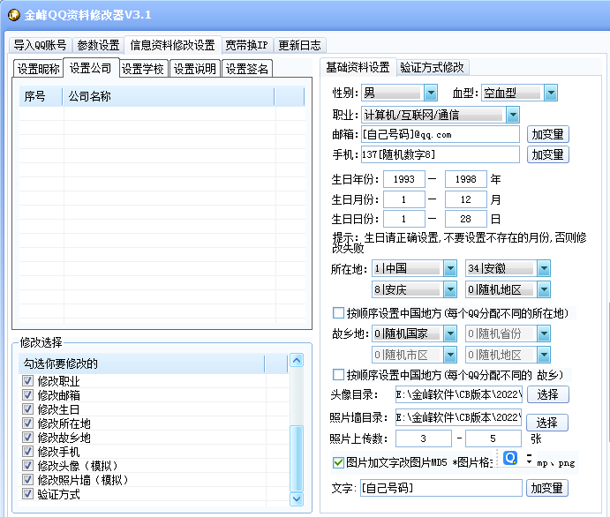The width and height of the screenshot is (610, 517).
Task: Click 加变量 button next to 手机
Action: point(547,154)
